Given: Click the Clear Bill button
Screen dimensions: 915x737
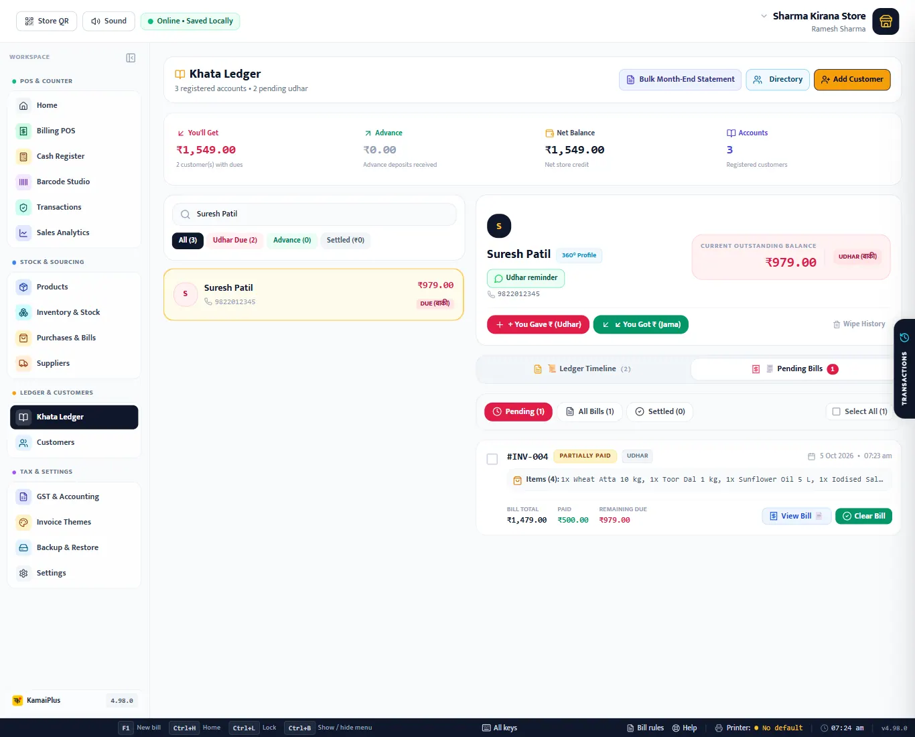Looking at the screenshot, I should (x=863, y=516).
